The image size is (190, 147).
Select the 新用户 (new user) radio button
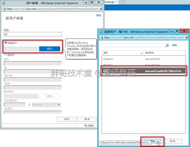coord(6,55)
